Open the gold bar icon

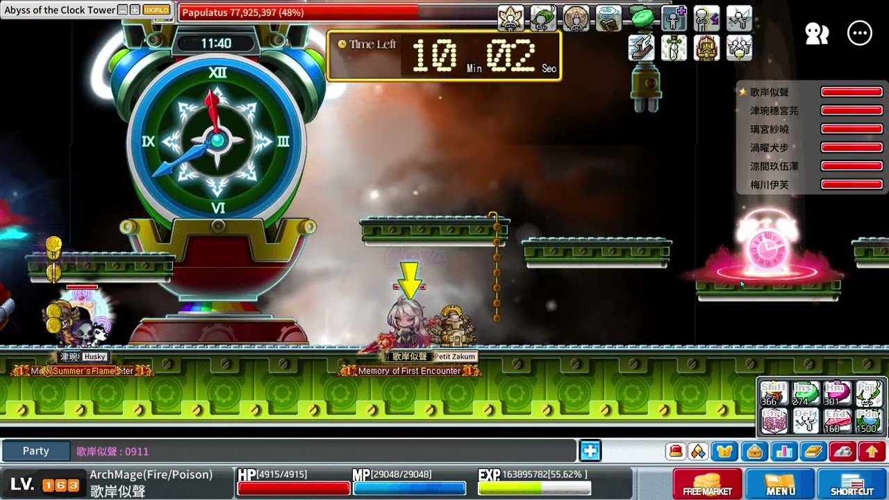pyautogui.click(x=813, y=451)
